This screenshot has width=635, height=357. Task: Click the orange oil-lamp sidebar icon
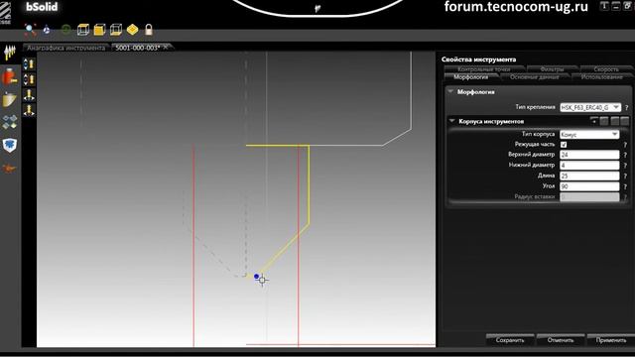coord(10,169)
